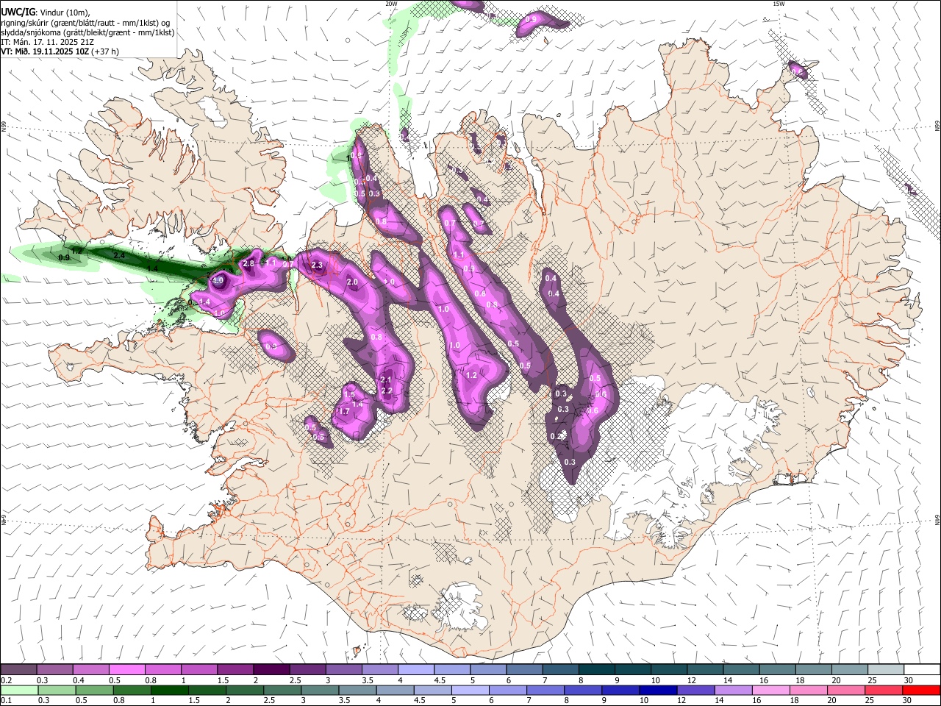Click the violet 12 swatch in bottom legend row

coord(695,690)
